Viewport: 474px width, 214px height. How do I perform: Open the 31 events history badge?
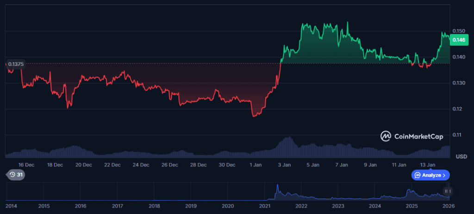tap(16, 175)
